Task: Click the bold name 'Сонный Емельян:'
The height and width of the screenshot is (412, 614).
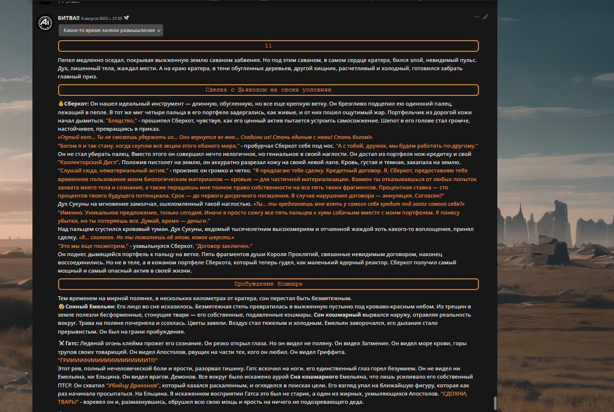Action: (x=91, y=307)
